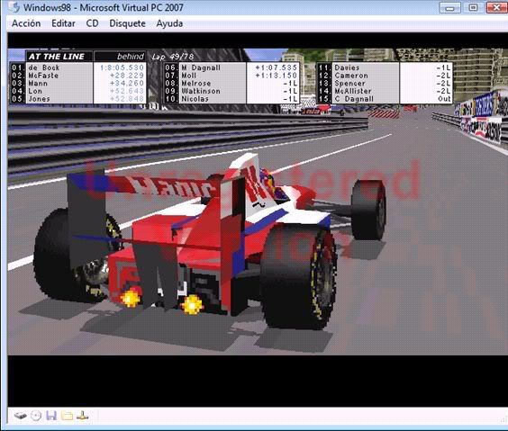
Task: Click the network adapter status icon
Action: coord(83,416)
